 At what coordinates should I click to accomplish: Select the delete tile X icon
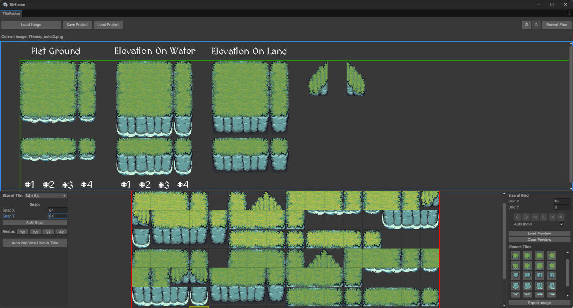[x=552, y=217]
